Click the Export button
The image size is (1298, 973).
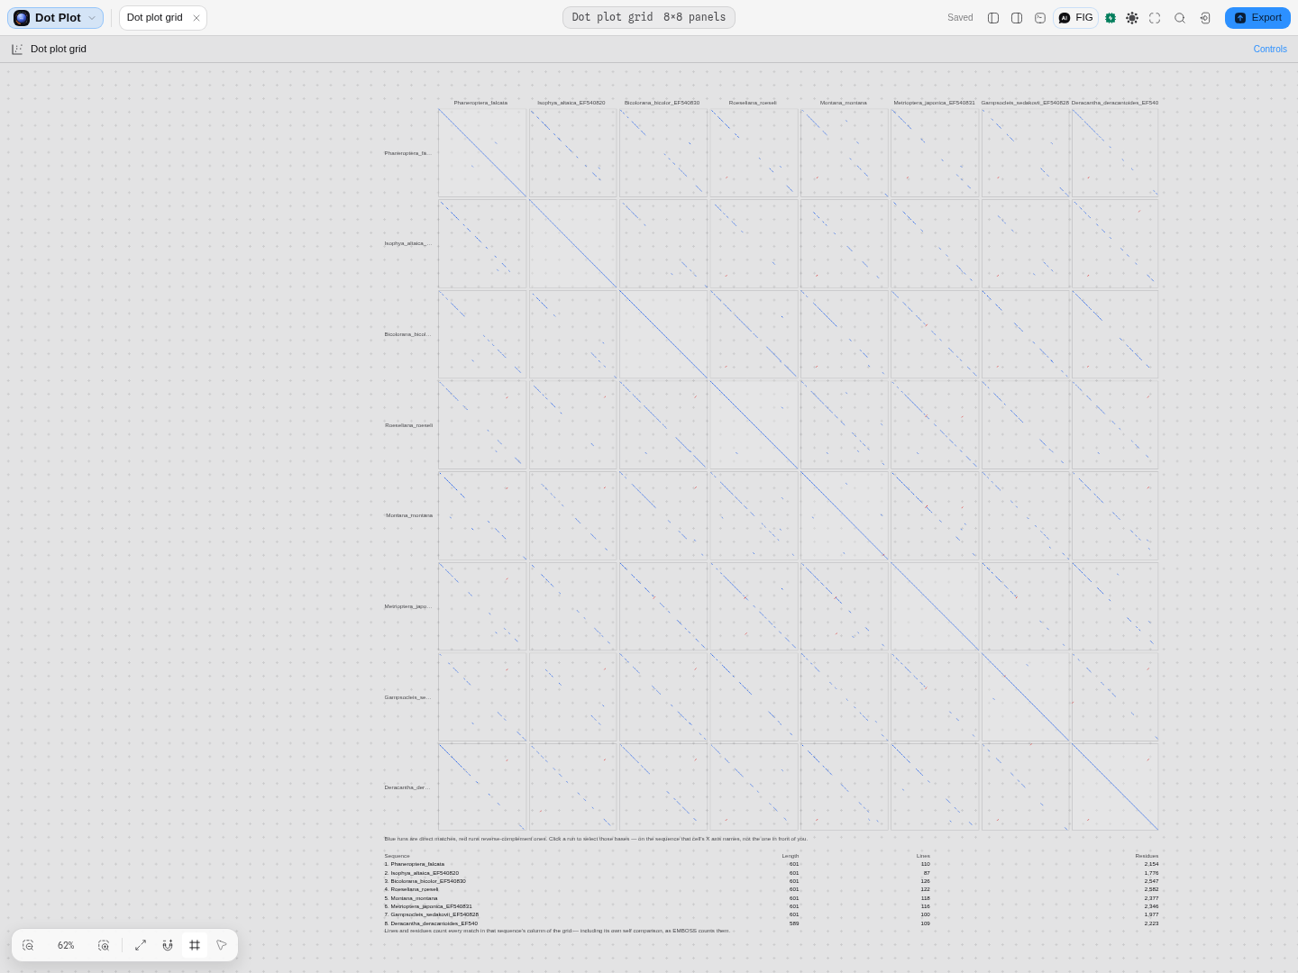[1257, 18]
